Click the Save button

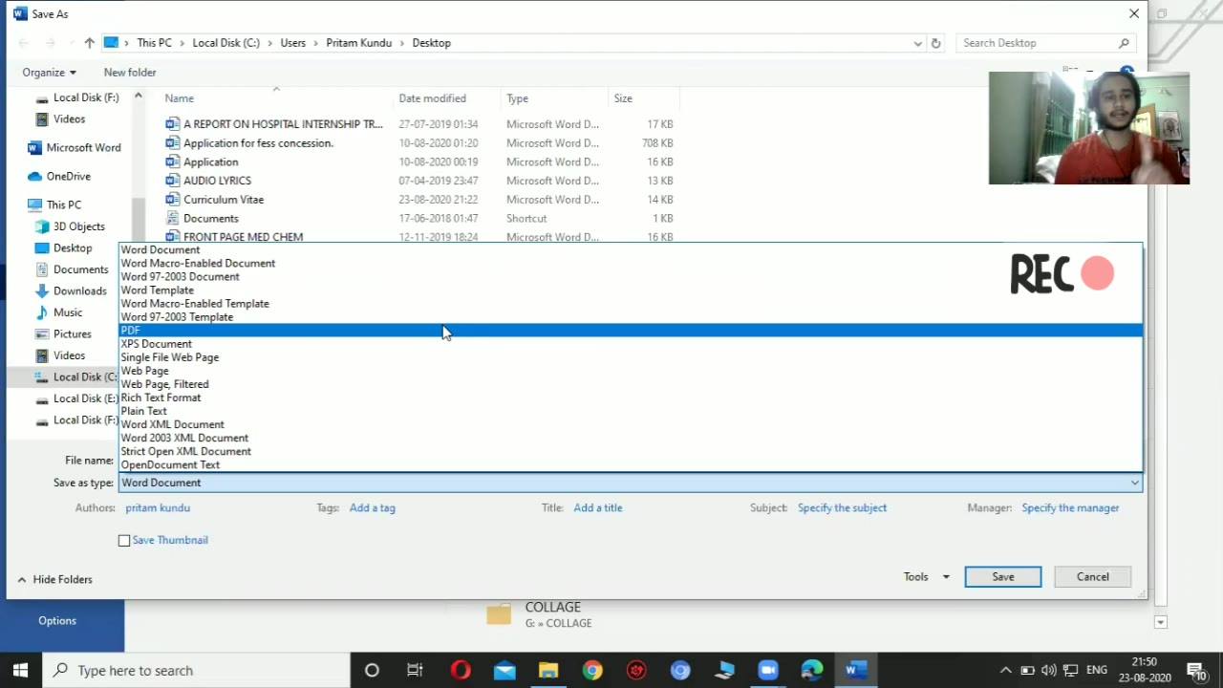[x=1003, y=576]
